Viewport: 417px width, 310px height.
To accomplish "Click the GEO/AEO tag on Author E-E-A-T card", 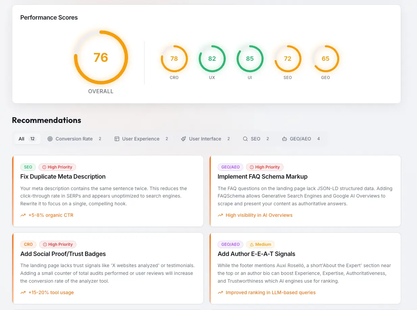I will tap(230, 244).
